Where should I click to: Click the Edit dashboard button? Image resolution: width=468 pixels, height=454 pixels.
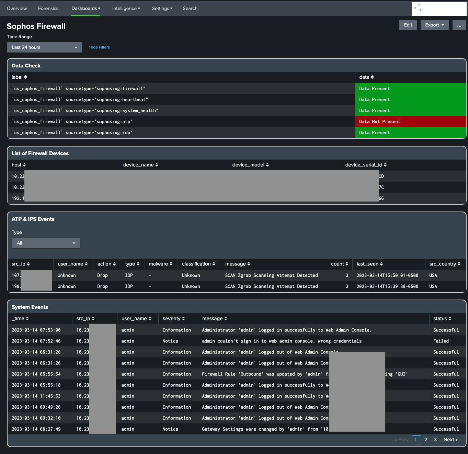tap(408, 25)
